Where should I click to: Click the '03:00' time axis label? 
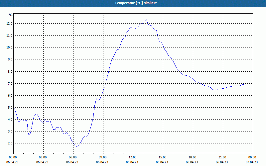click(43, 157)
